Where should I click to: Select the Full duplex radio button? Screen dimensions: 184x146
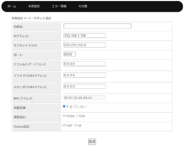pos(74,125)
